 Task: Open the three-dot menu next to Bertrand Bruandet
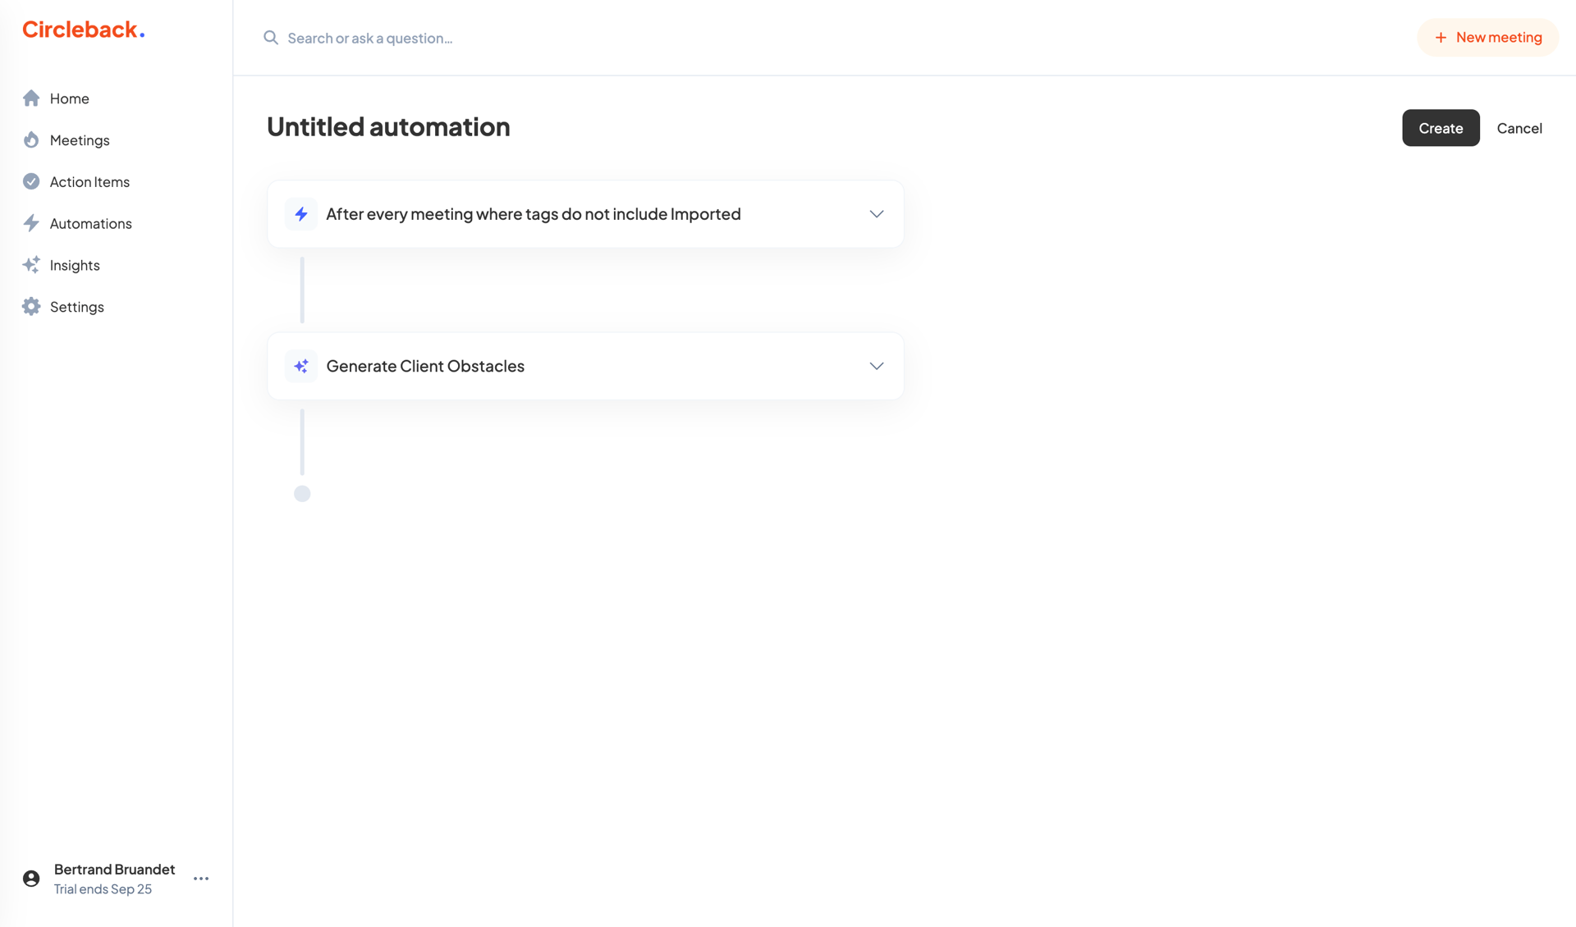pyautogui.click(x=201, y=878)
